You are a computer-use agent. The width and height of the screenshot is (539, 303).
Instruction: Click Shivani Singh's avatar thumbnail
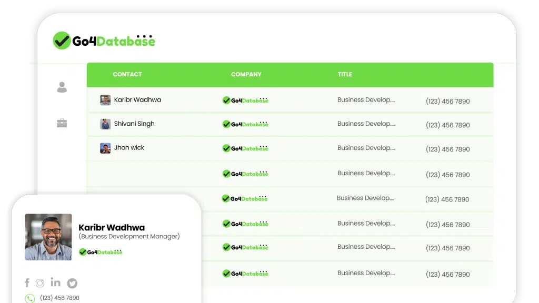pyautogui.click(x=105, y=124)
